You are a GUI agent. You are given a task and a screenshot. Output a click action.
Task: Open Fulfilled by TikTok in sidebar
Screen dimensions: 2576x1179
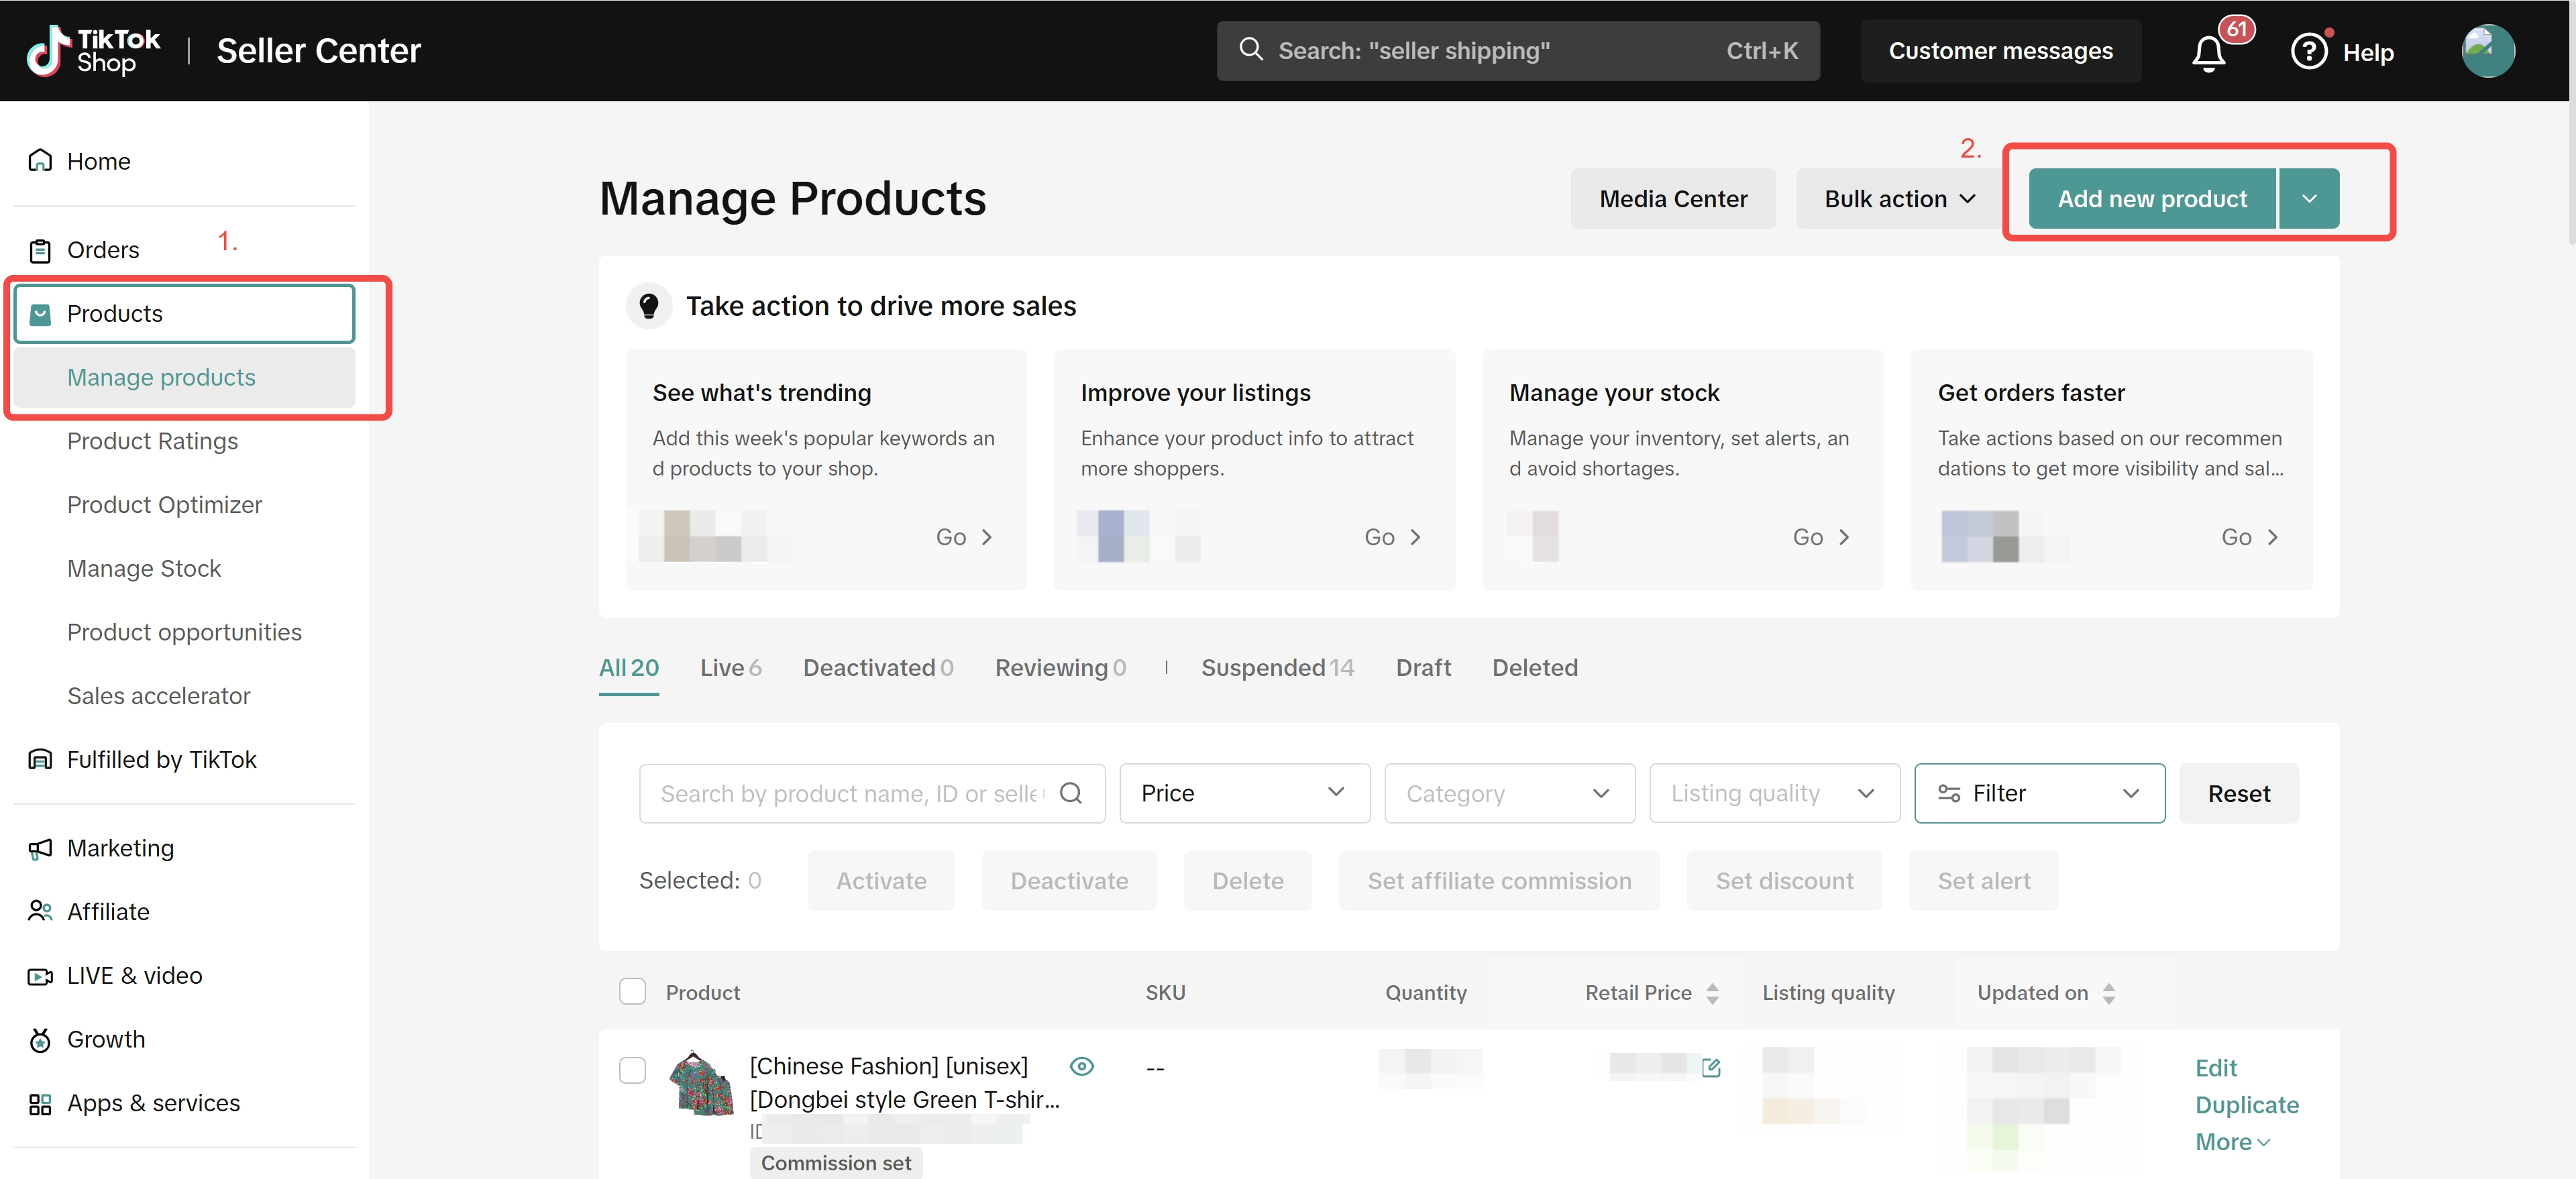point(161,759)
